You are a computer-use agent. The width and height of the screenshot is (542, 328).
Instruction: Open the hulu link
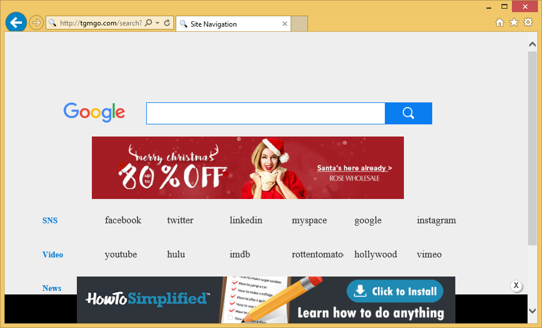click(176, 255)
